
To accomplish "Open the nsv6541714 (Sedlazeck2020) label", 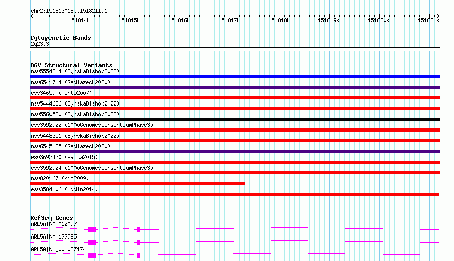I will click(70, 82).
